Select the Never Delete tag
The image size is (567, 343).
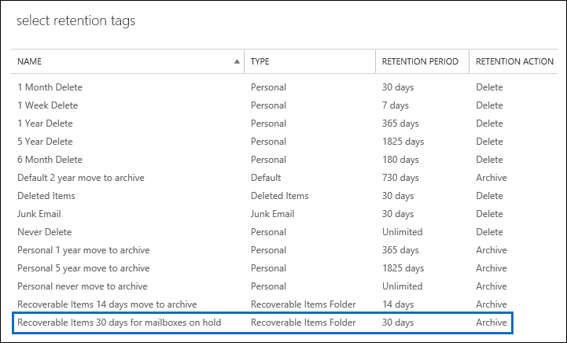(x=44, y=232)
